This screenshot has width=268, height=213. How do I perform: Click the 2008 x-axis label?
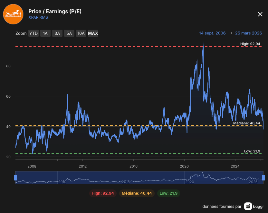tap(32, 166)
